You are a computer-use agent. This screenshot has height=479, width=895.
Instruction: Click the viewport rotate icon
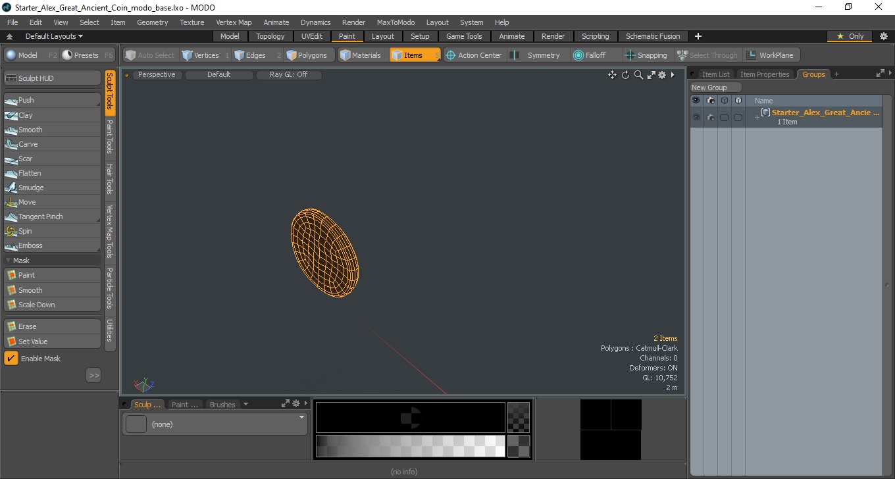tap(625, 75)
